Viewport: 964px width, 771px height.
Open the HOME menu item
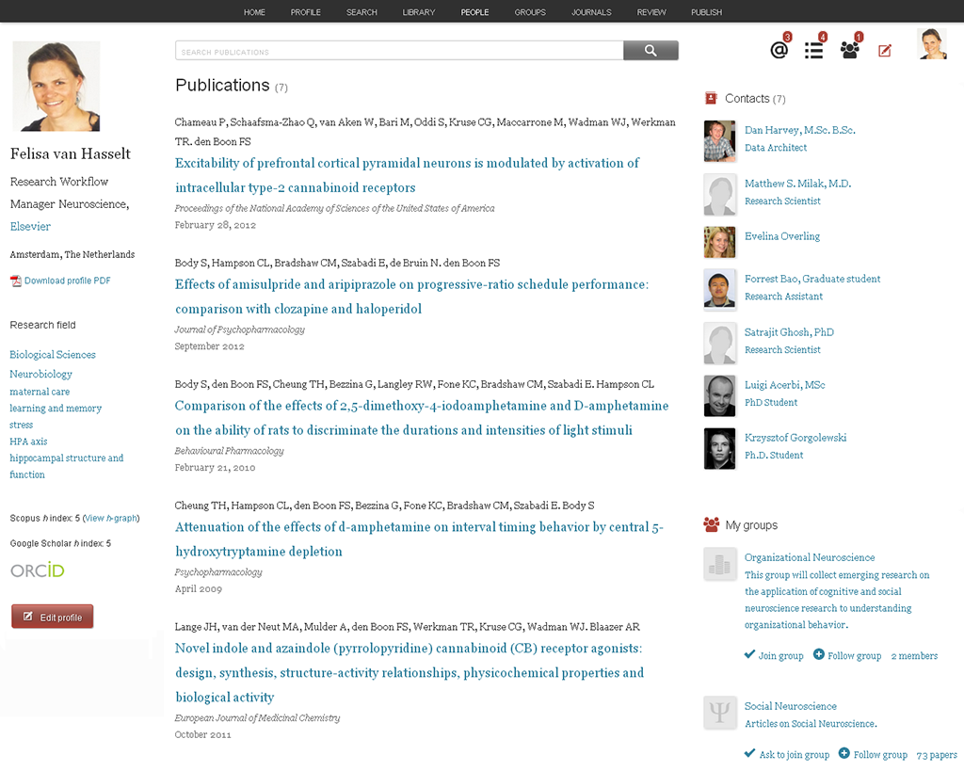[x=254, y=12]
